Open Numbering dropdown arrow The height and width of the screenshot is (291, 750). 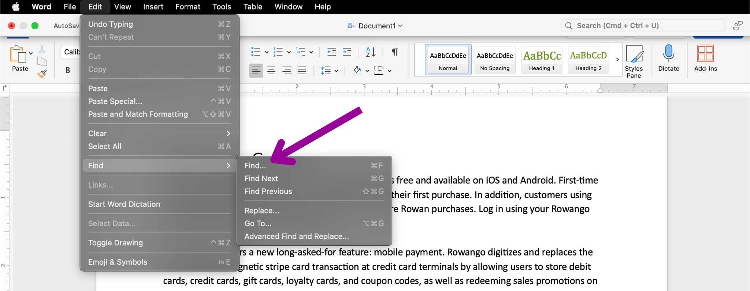pos(289,52)
